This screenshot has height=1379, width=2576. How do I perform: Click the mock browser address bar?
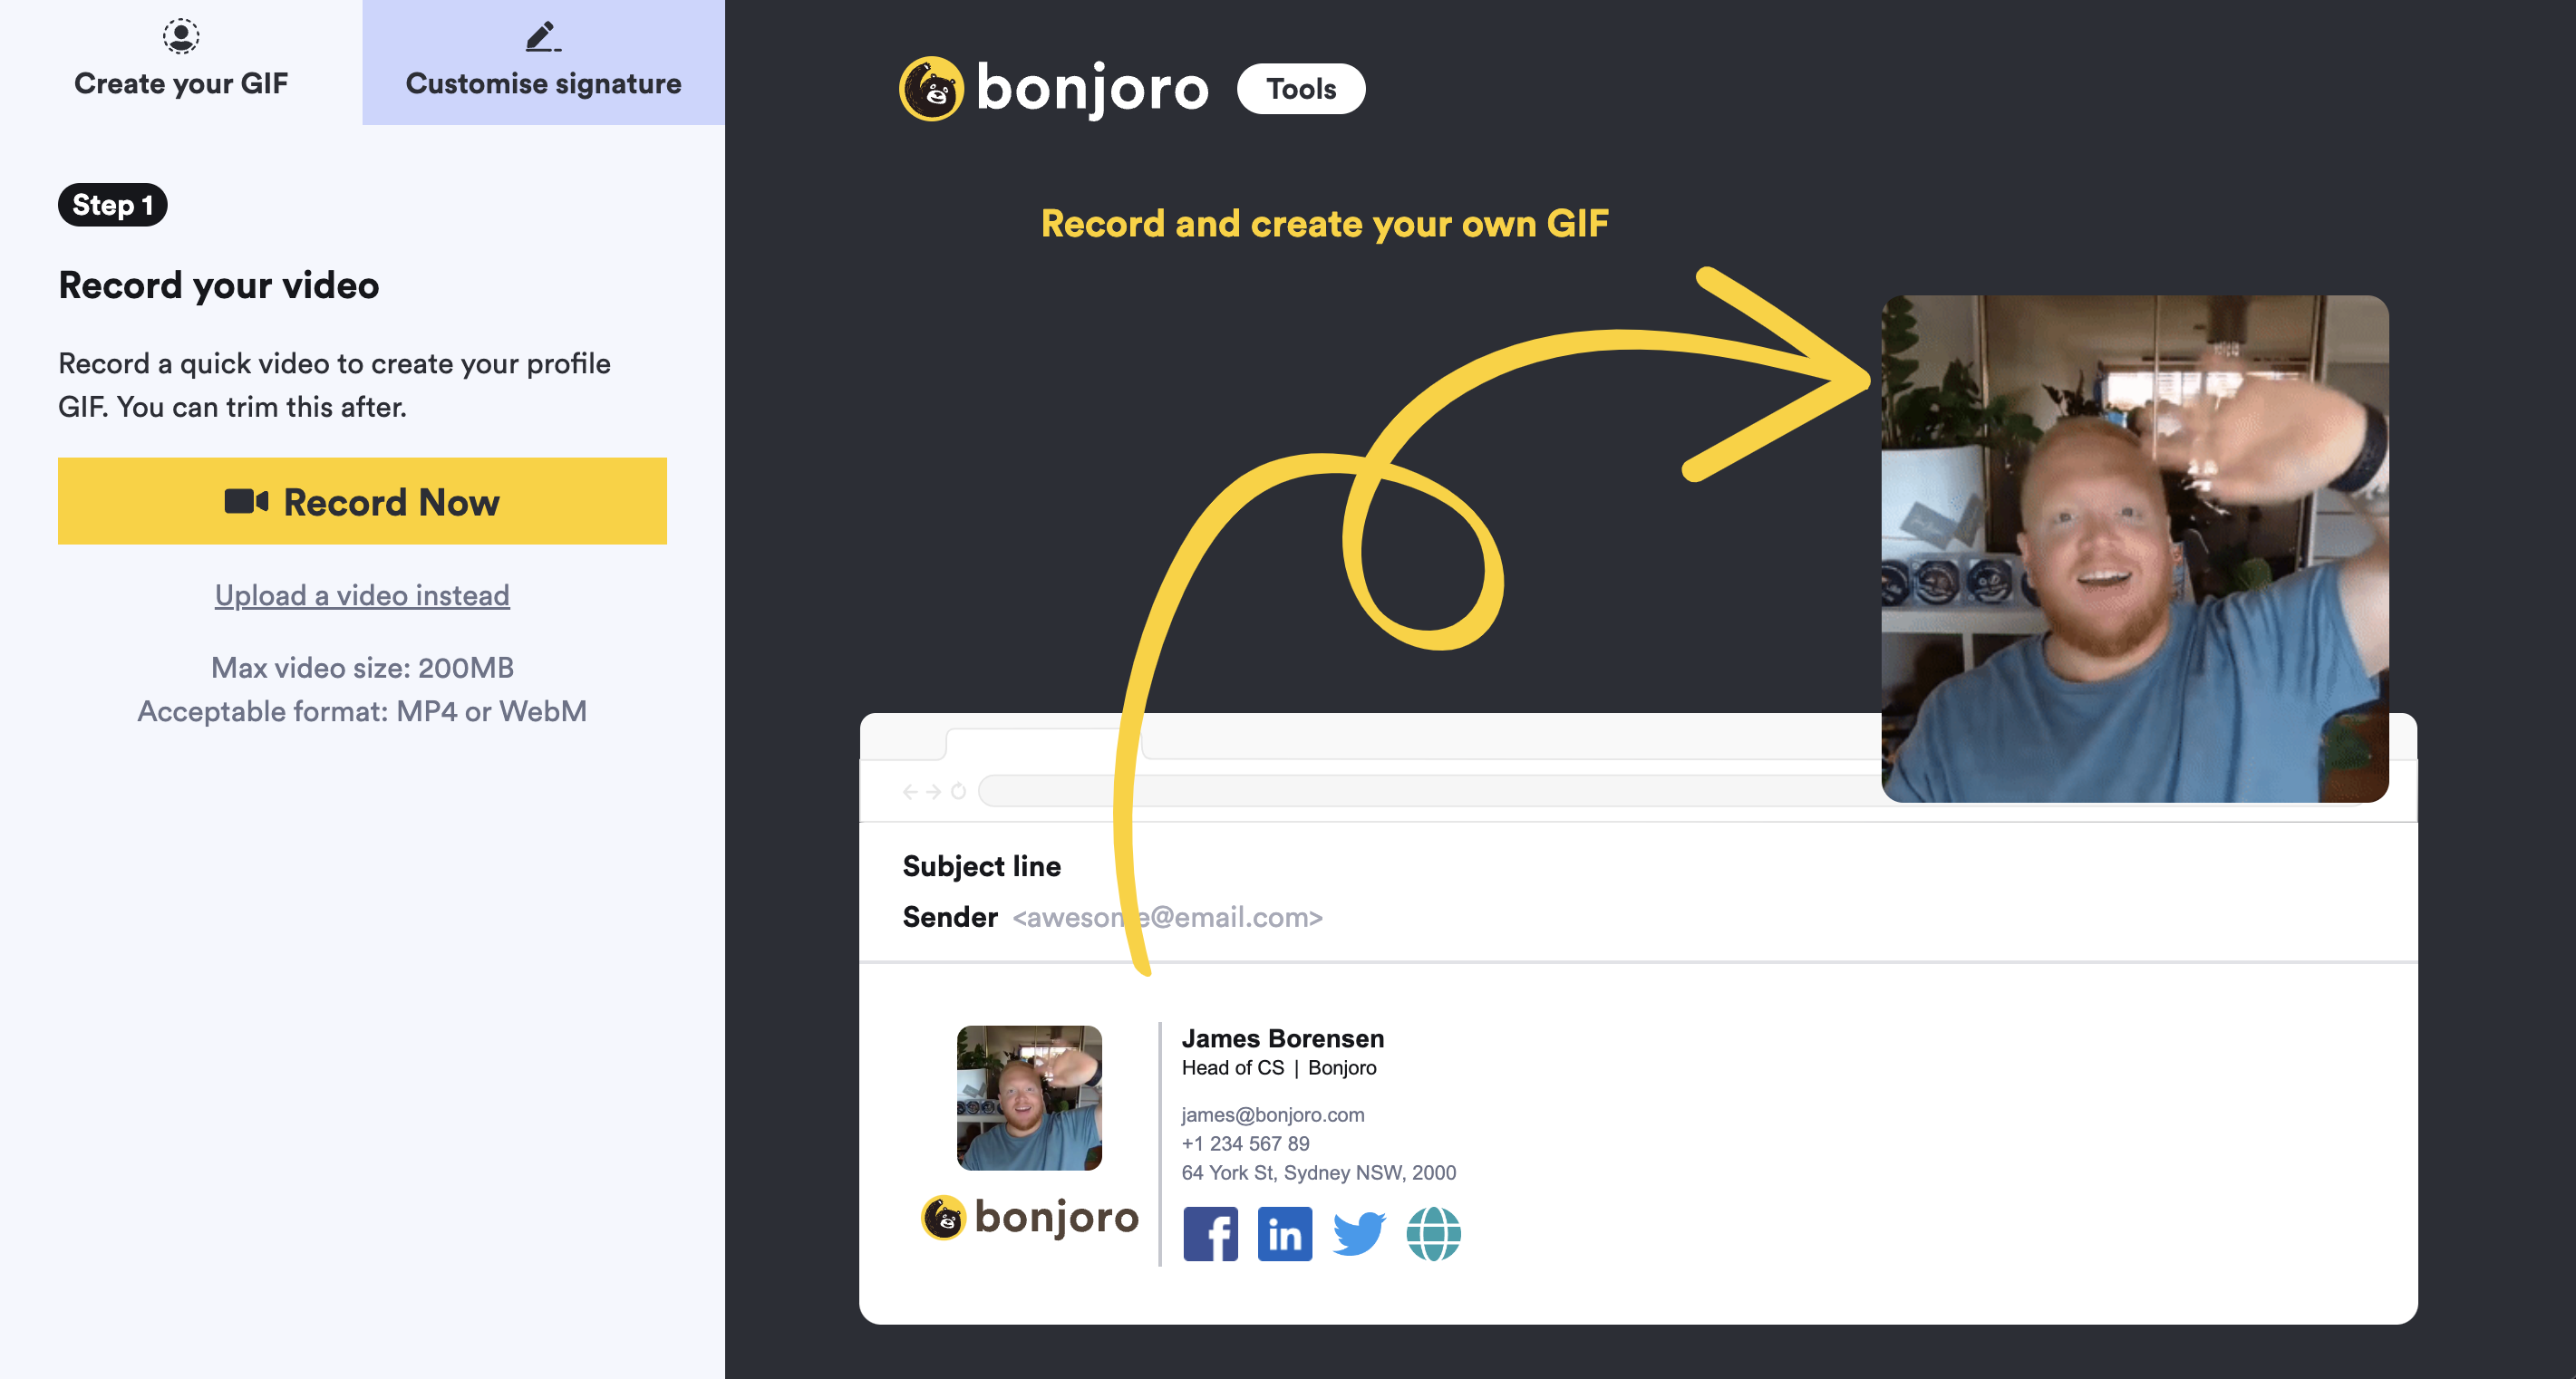pos(1430,791)
